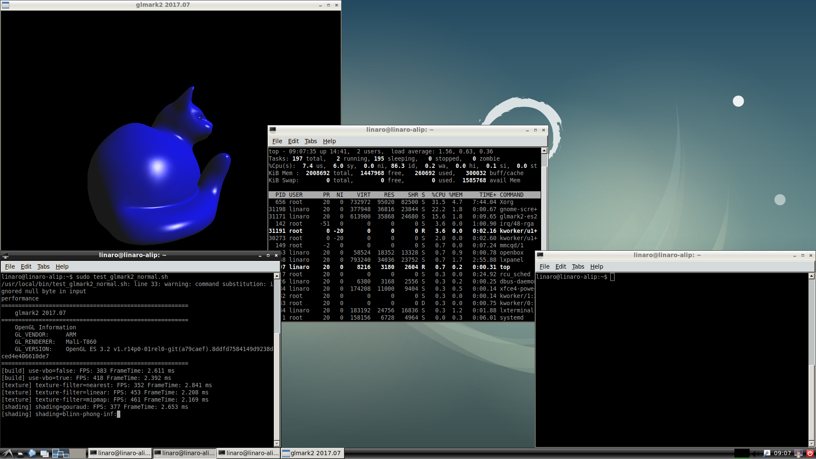Click the CPU usage monitor graph
Image resolution: width=816 pixels, height=459 pixels.
[x=742, y=453]
